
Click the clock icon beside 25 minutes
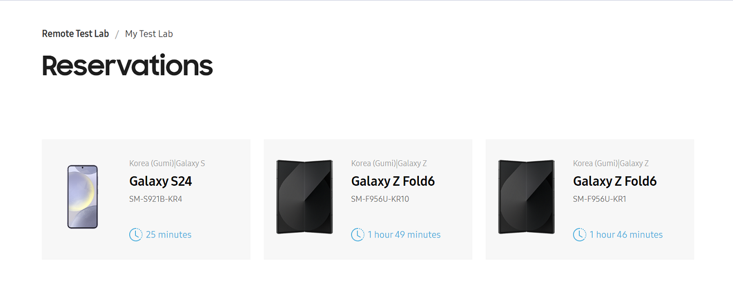click(x=135, y=235)
